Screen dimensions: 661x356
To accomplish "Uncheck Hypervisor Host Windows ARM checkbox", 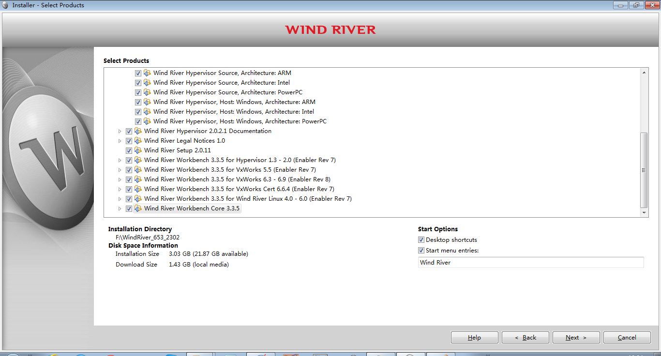I will tap(138, 102).
